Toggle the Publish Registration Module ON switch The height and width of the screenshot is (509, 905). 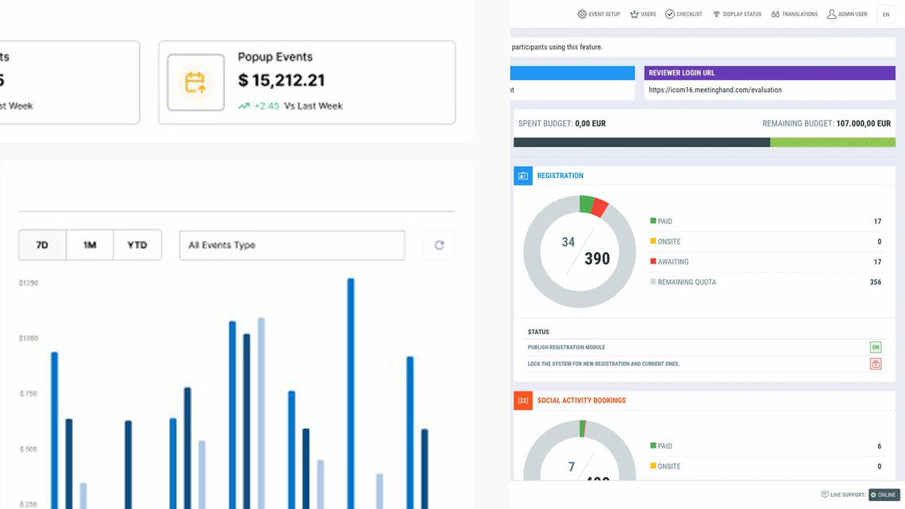[x=875, y=347]
